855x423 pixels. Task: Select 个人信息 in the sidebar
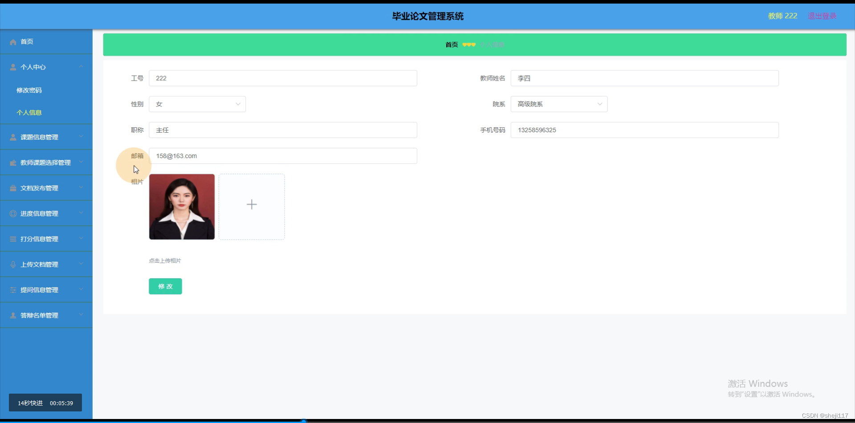point(29,113)
